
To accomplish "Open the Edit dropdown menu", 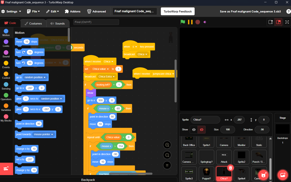I will coord(52,12).
